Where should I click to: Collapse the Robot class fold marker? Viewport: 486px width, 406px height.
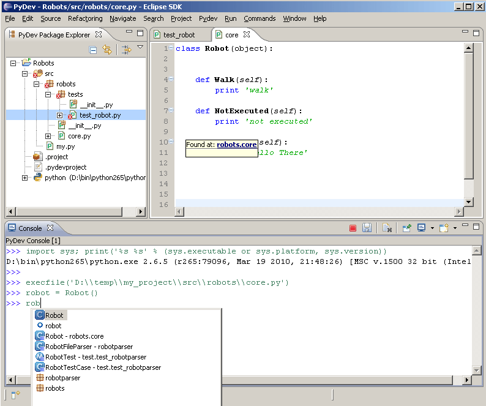point(171,48)
